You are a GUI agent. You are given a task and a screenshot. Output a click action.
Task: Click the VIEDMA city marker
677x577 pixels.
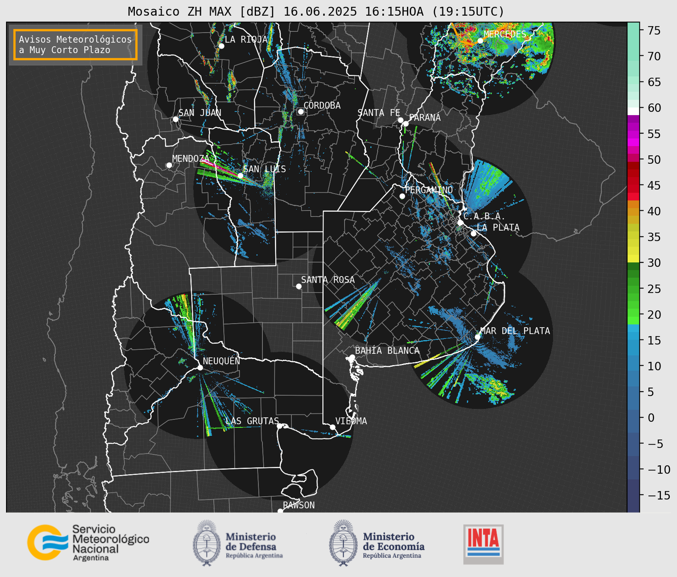tap(333, 427)
